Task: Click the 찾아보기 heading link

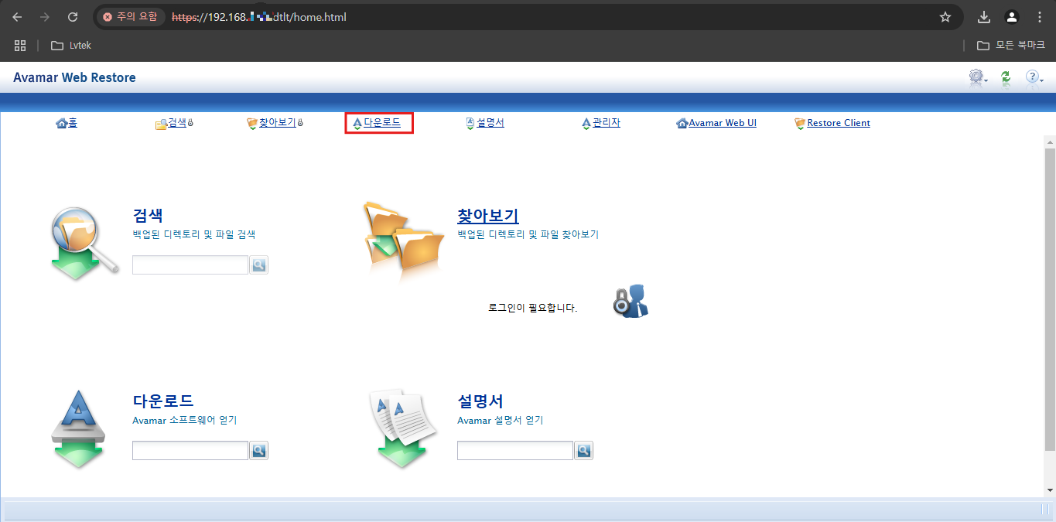Action: [488, 215]
